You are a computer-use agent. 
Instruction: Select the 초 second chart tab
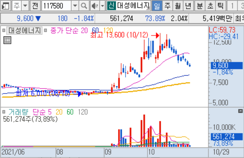click(x=210, y=6)
